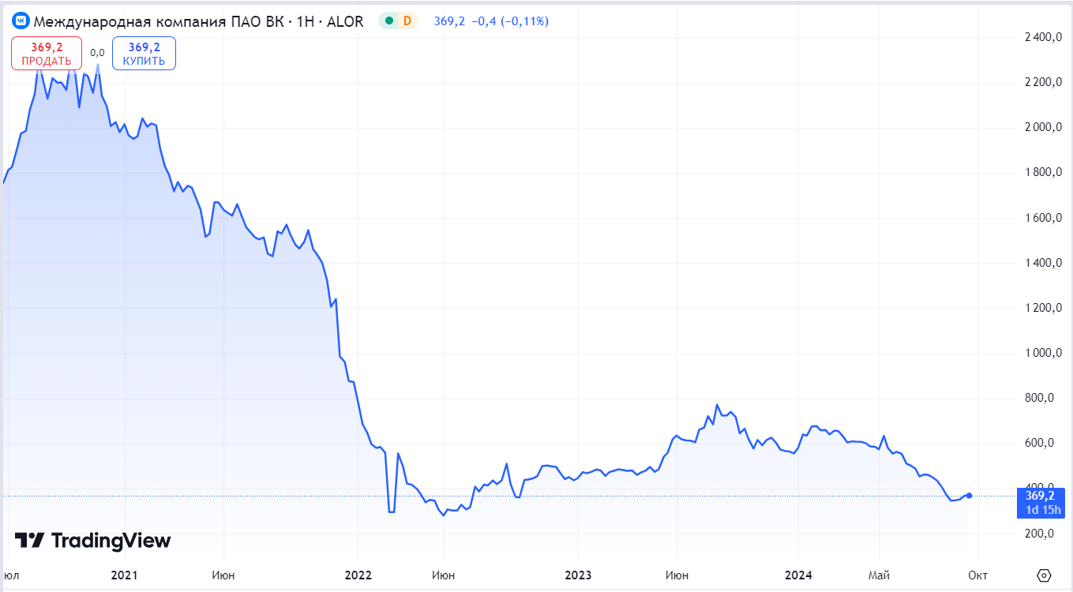Open the chart settings gear icon
1073x592 pixels.
1045,575
